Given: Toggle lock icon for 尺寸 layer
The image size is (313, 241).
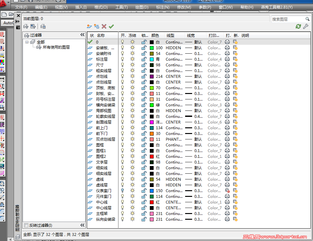Looking at the screenshot, I should [x=144, y=65].
